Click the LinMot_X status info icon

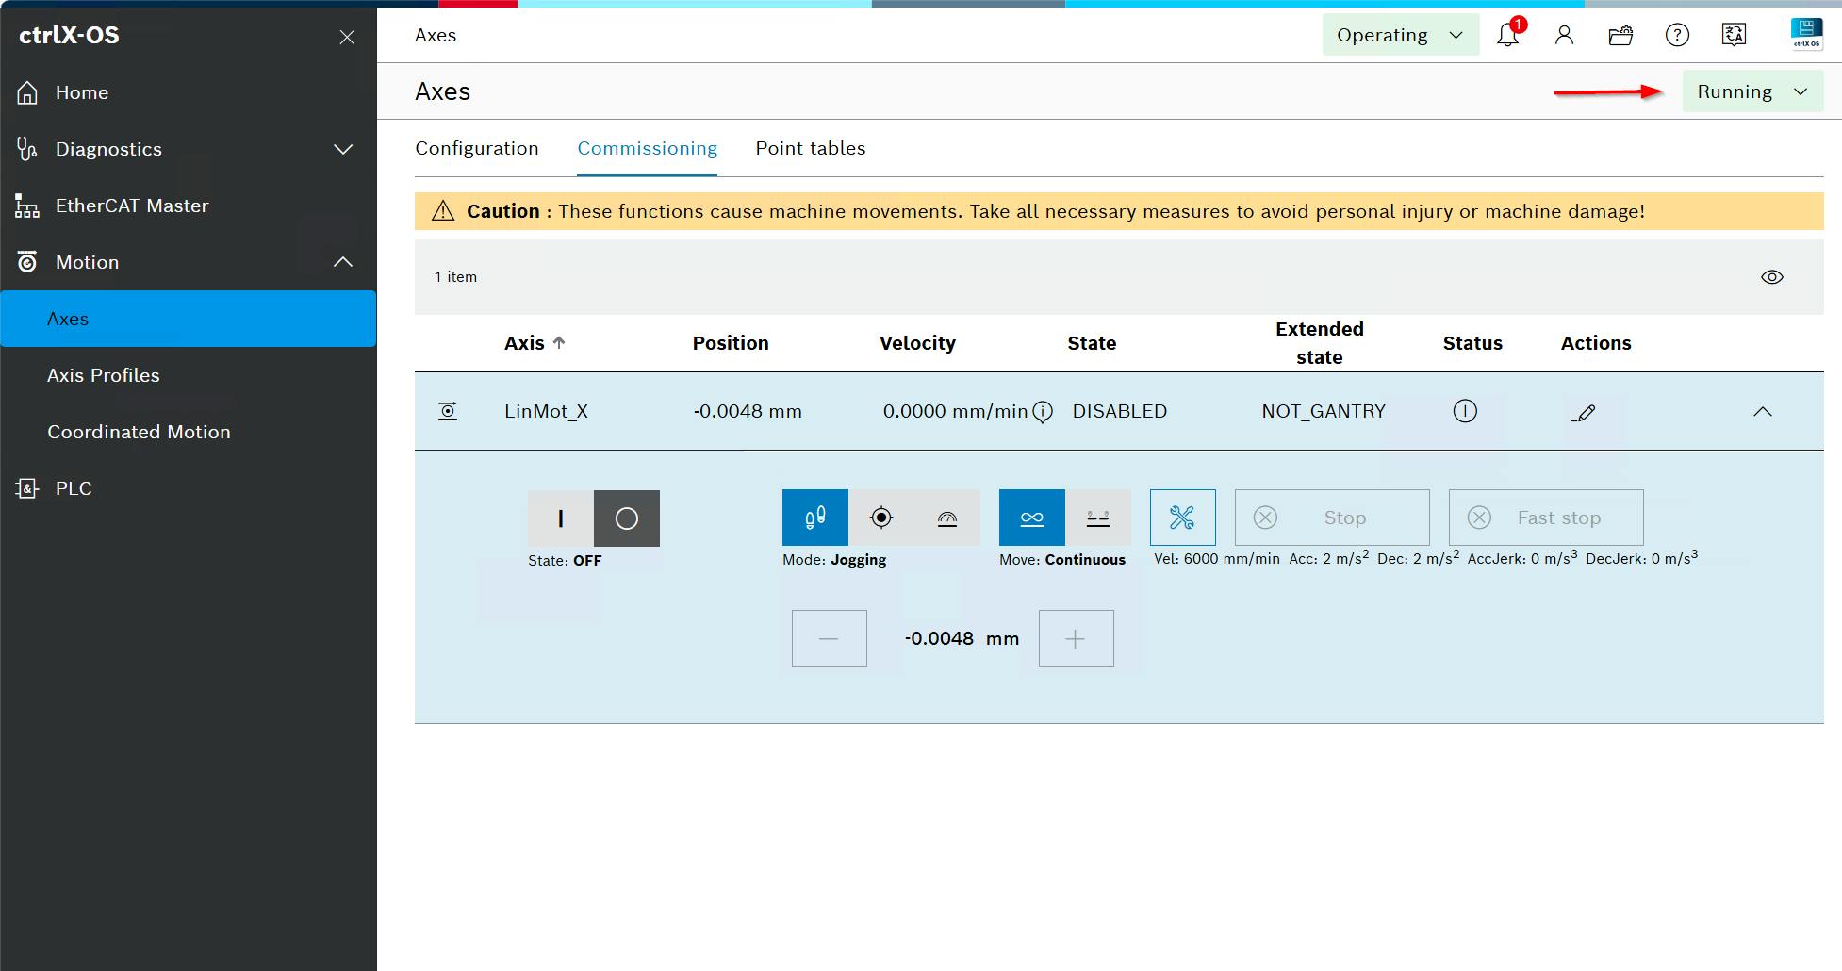[1465, 411]
